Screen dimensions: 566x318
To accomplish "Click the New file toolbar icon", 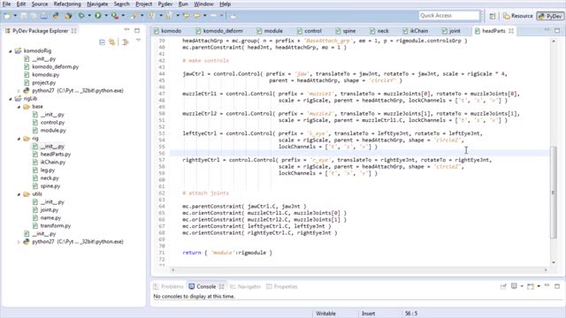I will (x=7, y=16).
